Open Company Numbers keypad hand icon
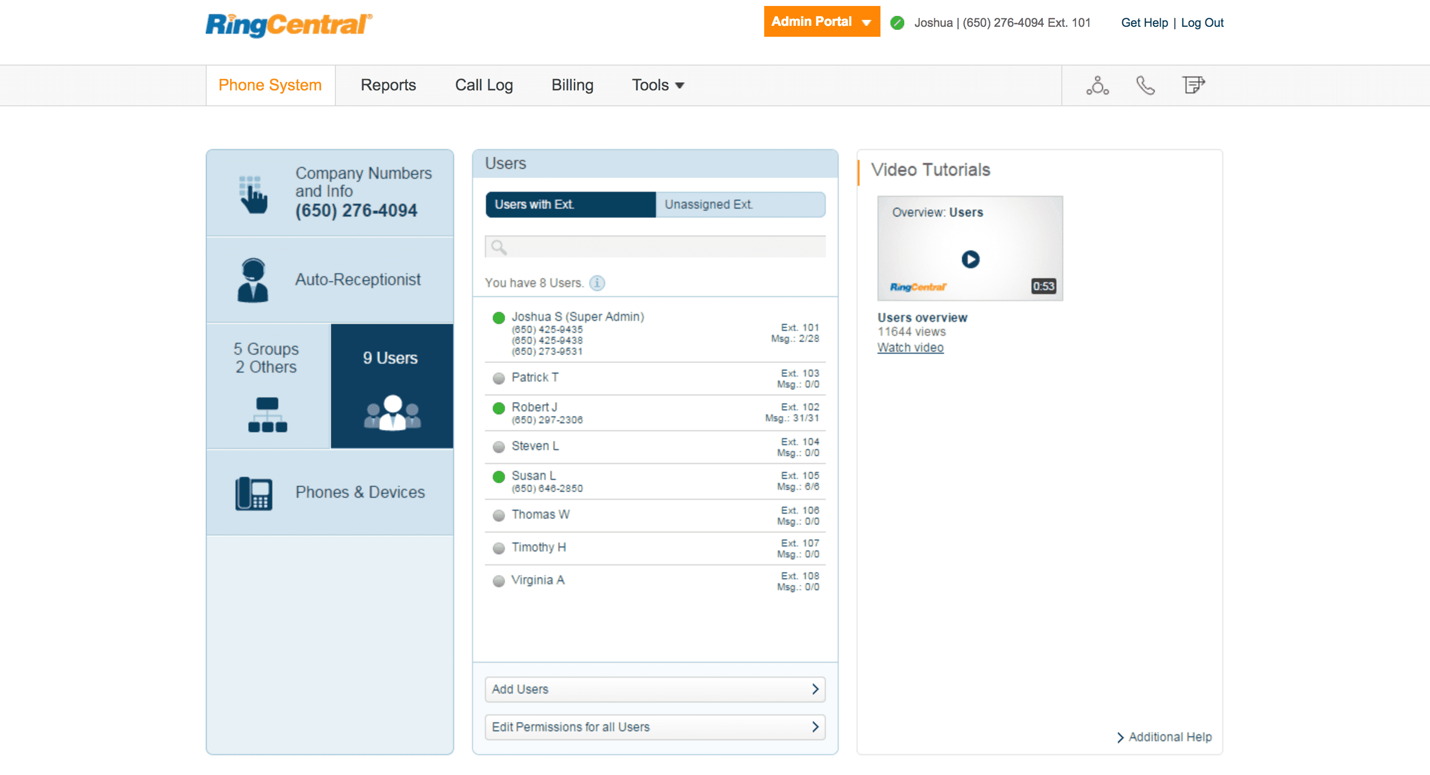Viewport: 1430px width, 775px height. click(253, 194)
